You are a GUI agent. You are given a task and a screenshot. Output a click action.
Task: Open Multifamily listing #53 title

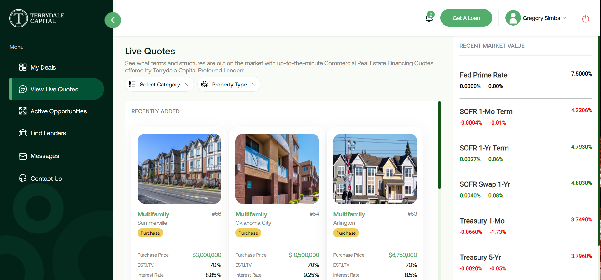pos(349,214)
